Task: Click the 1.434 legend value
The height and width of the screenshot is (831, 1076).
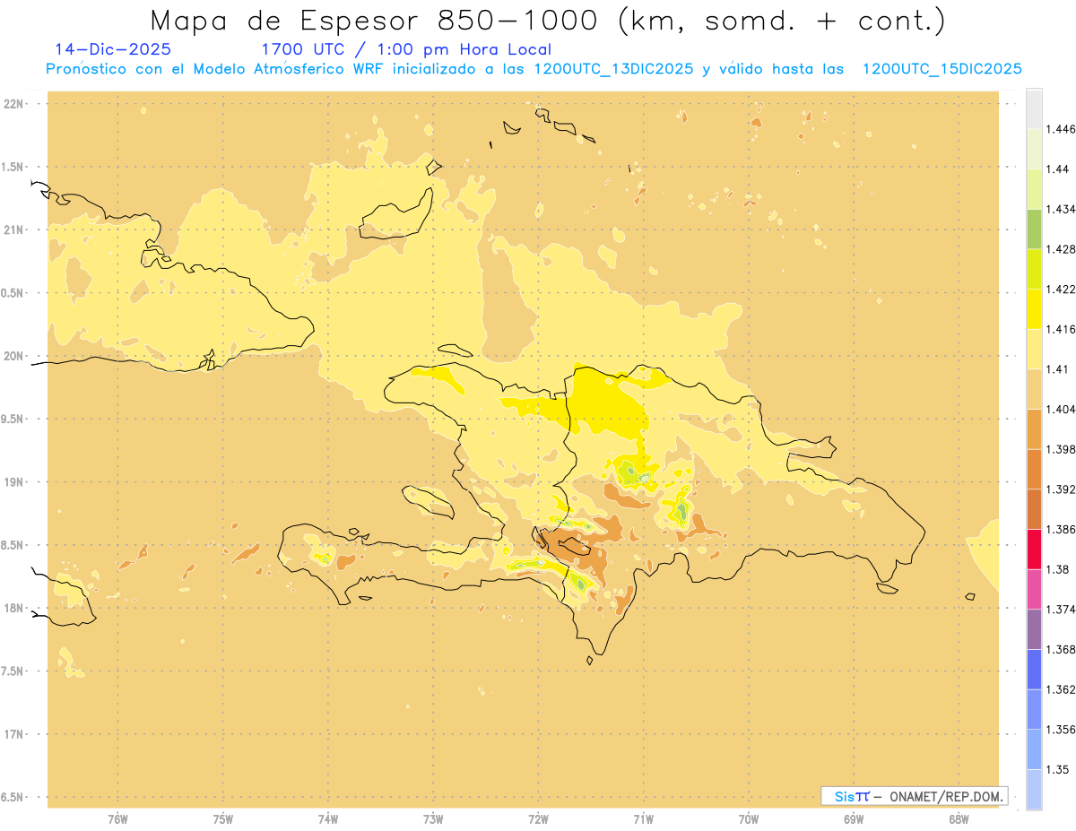Action: (x=1061, y=209)
